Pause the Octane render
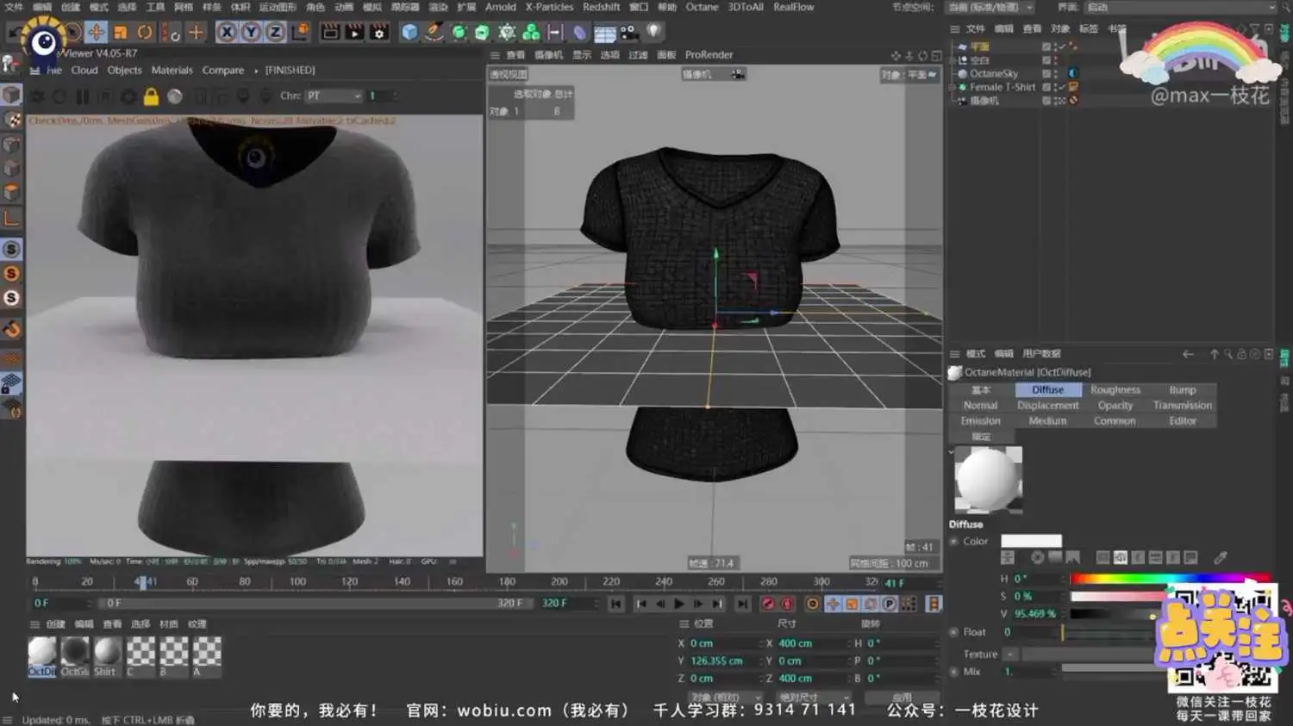The height and width of the screenshot is (726, 1293). pyautogui.click(x=82, y=96)
